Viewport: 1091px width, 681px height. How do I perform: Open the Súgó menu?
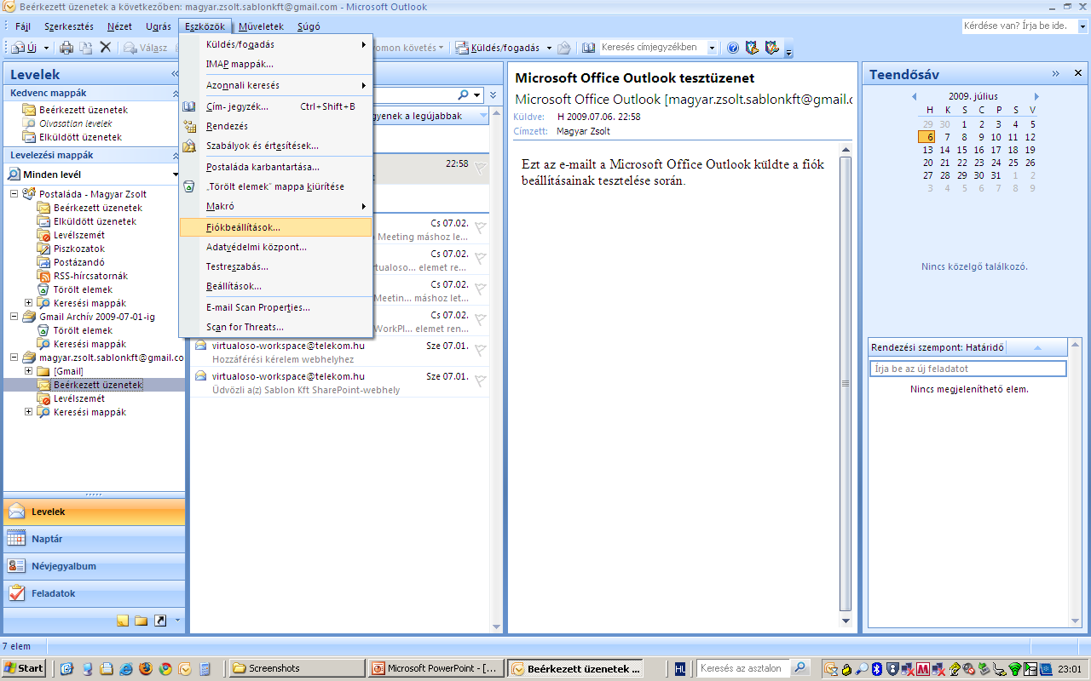309,26
